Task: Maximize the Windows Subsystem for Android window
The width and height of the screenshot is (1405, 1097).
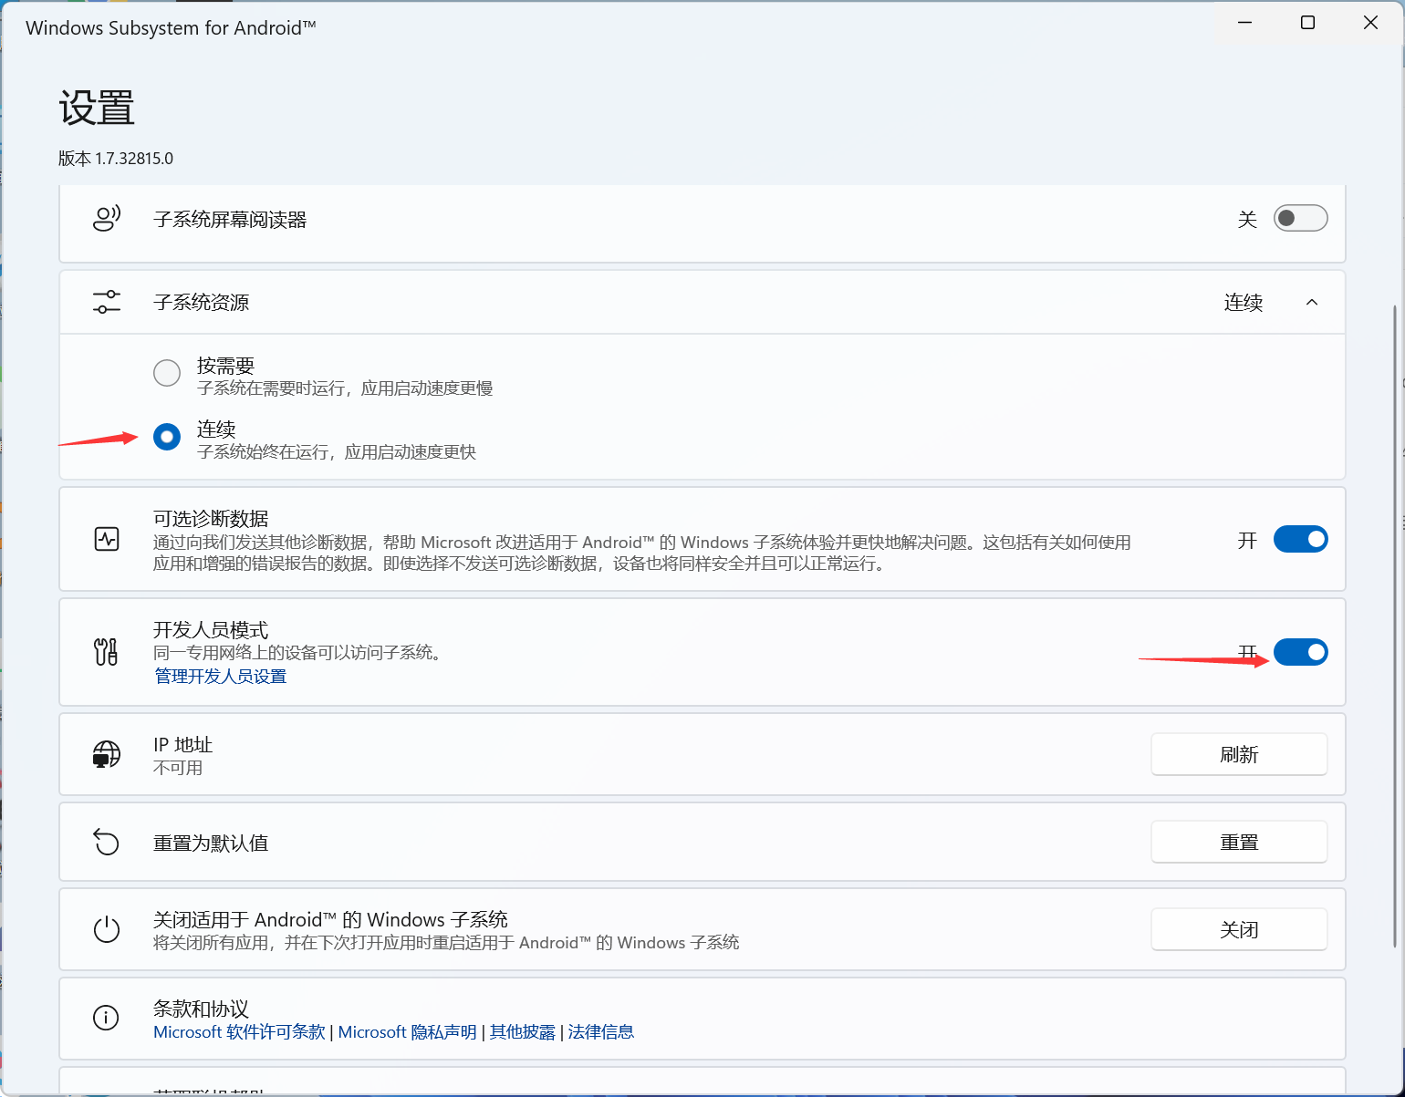Action: (1307, 23)
